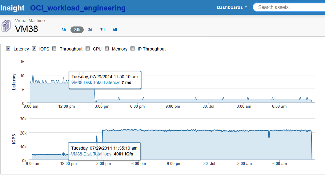This screenshot has width=325, height=181.
Task: Select the 24h time range
Action: pyautogui.click(x=77, y=30)
